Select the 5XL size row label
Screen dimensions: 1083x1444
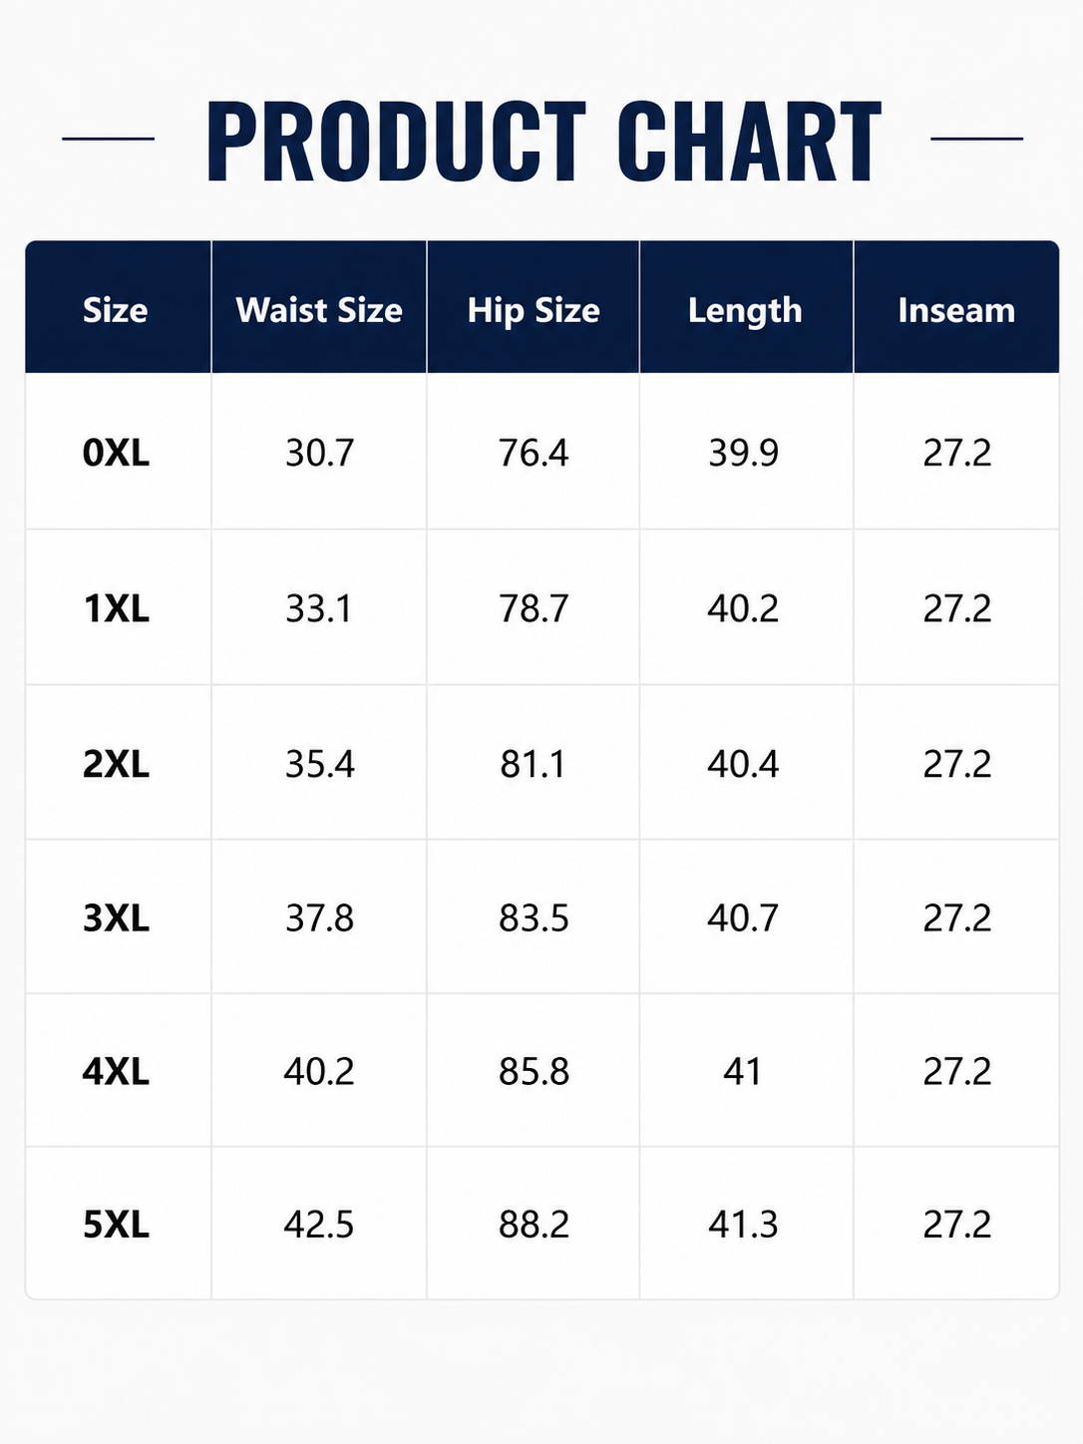click(x=116, y=1224)
